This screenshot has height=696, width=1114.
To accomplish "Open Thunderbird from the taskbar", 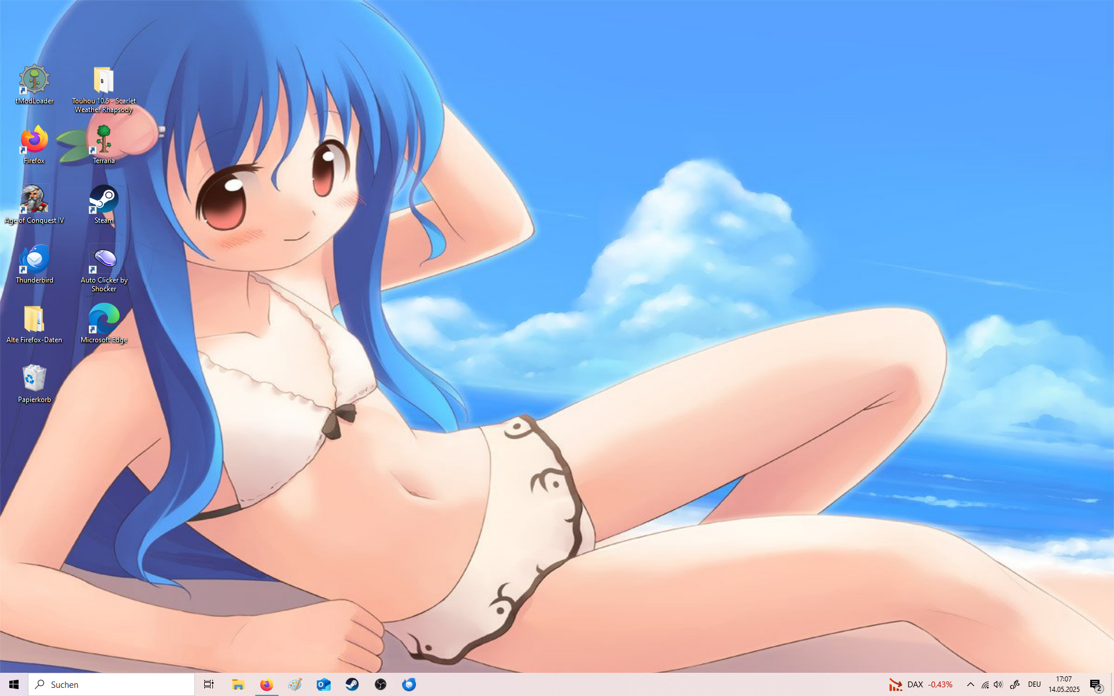I will point(409,684).
